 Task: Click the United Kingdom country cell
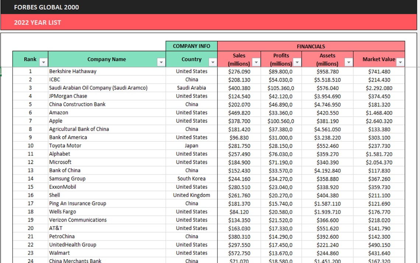pyautogui.click(x=192, y=195)
